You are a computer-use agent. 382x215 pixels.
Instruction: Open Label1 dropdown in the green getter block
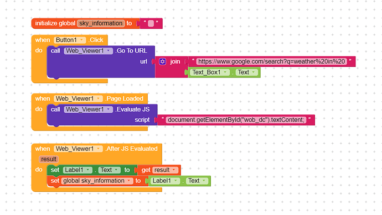[165, 181]
